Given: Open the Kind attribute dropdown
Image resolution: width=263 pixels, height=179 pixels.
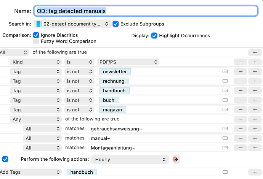Looking at the screenshot, I should coord(36,62).
